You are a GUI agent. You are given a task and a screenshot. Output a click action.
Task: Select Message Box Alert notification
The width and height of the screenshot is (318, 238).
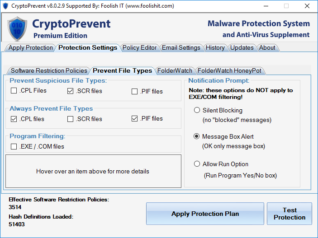coord(197,136)
